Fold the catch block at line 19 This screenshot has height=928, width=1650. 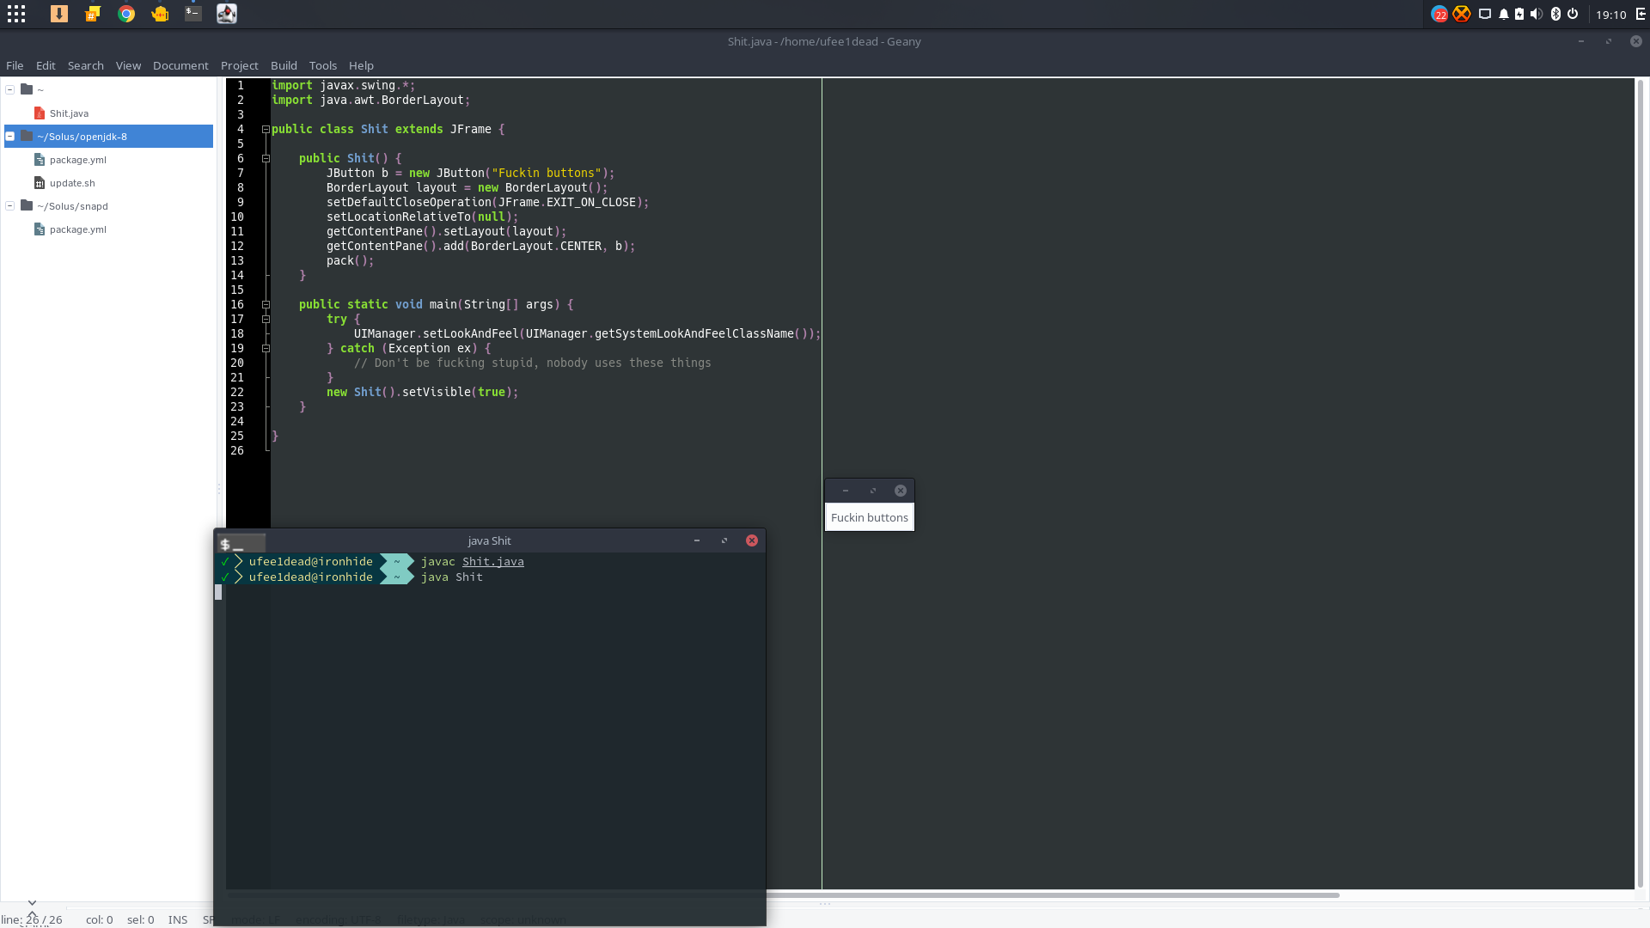point(266,348)
